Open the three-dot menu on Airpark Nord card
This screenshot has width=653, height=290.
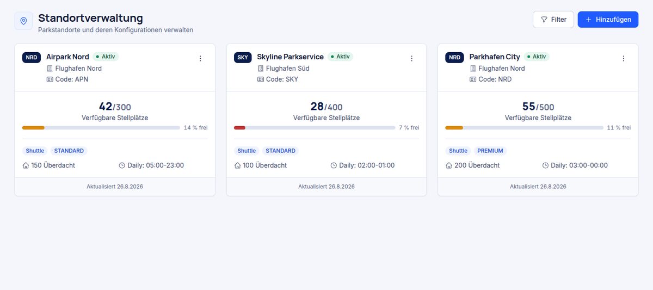pos(200,58)
